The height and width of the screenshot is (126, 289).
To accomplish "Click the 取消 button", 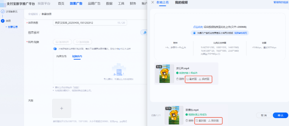I will (264, 115).
